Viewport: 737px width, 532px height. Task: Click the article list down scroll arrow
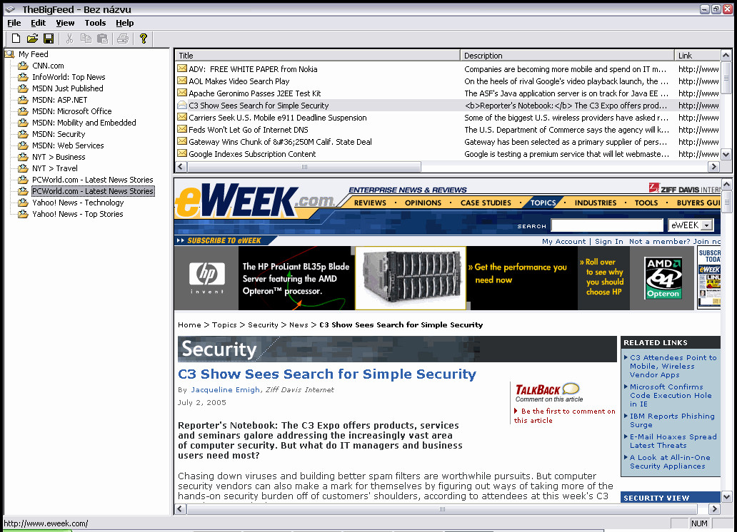[x=726, y=154]
